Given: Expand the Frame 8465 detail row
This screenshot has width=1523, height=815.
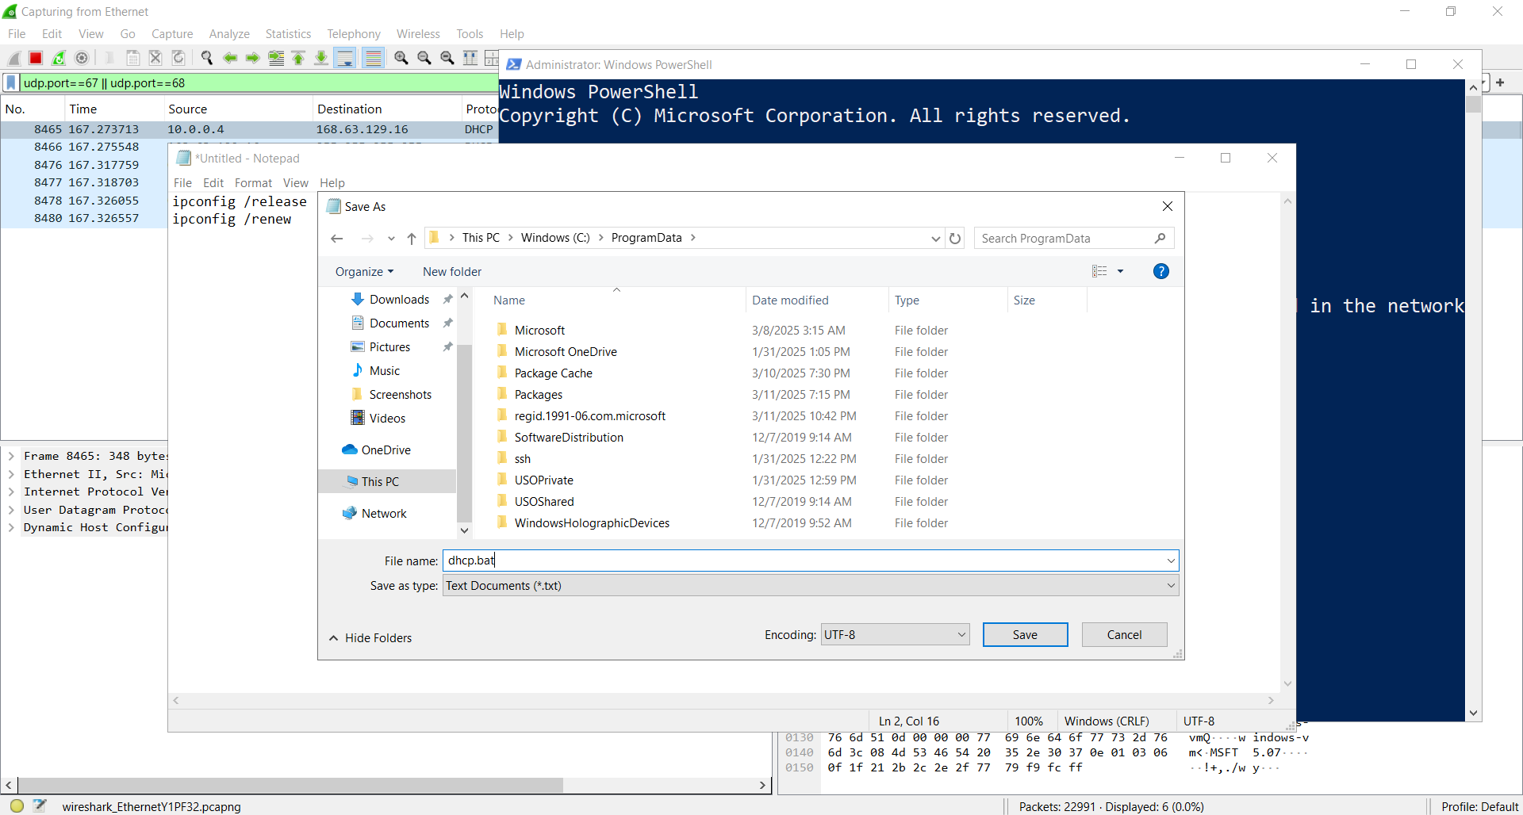Looking at the screenshot, I should coord(11,456).
